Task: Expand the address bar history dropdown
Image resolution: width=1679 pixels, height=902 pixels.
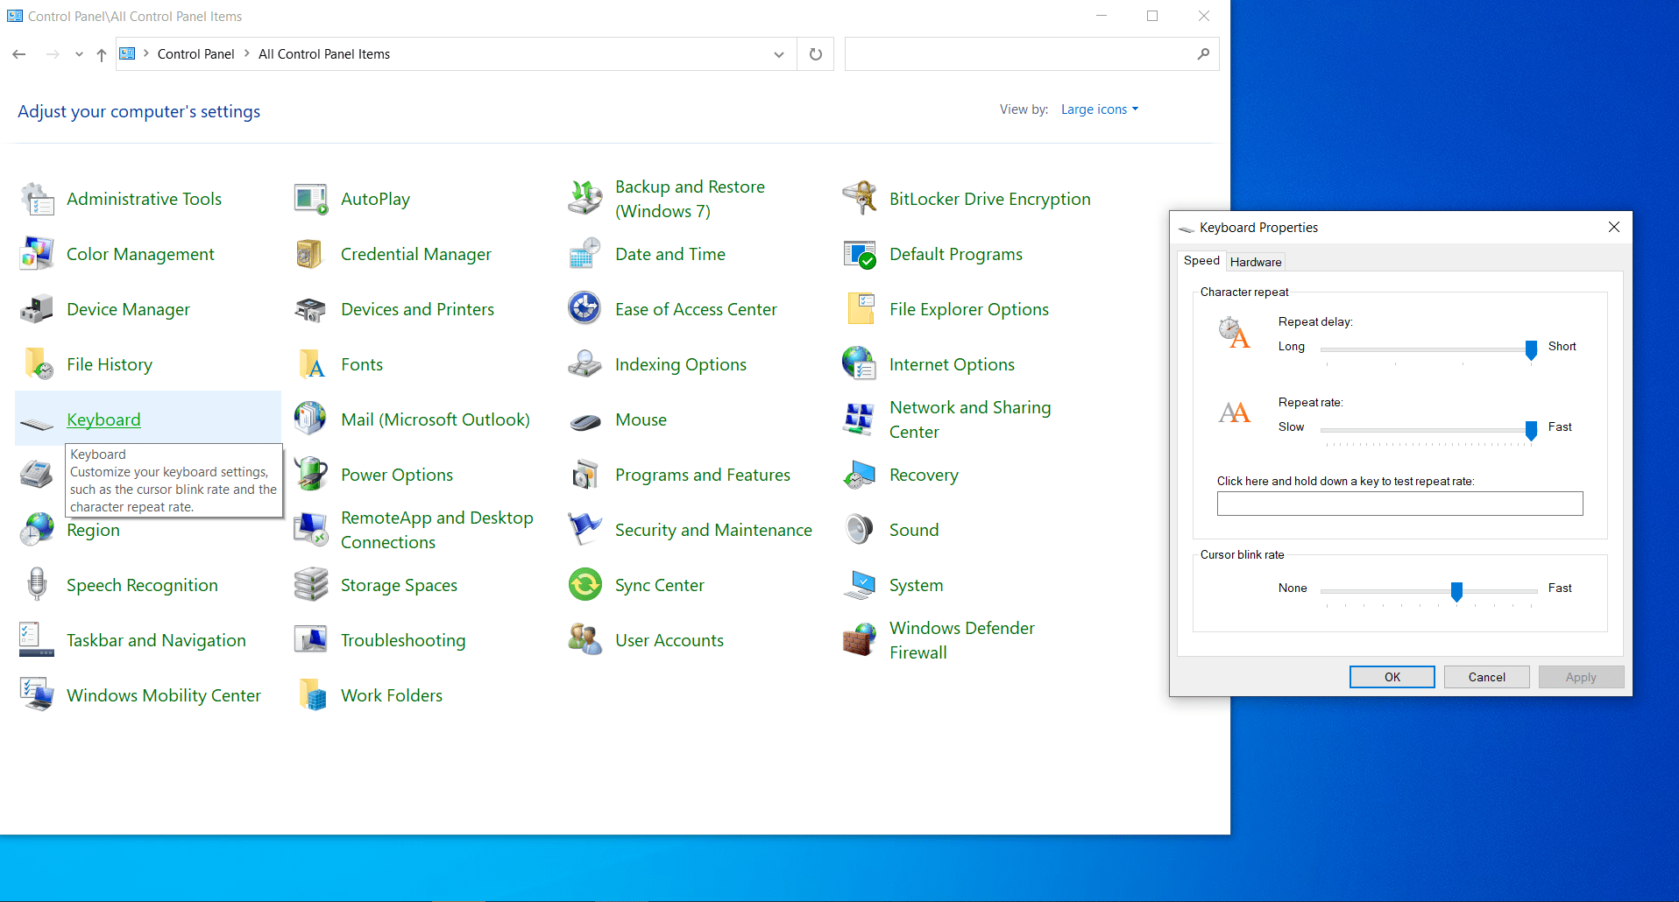Action: [779, 54]
